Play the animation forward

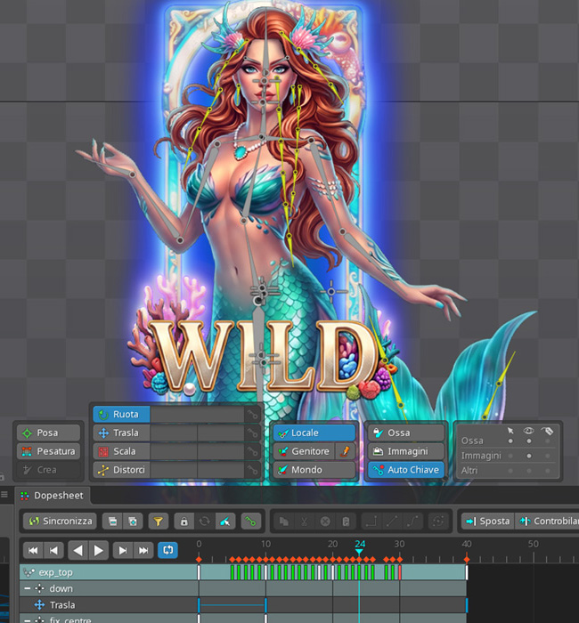(x=98, y=550)
